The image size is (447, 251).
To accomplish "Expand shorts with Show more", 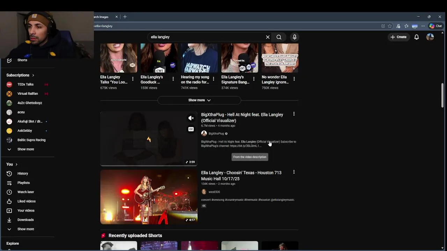I will 199,100.
